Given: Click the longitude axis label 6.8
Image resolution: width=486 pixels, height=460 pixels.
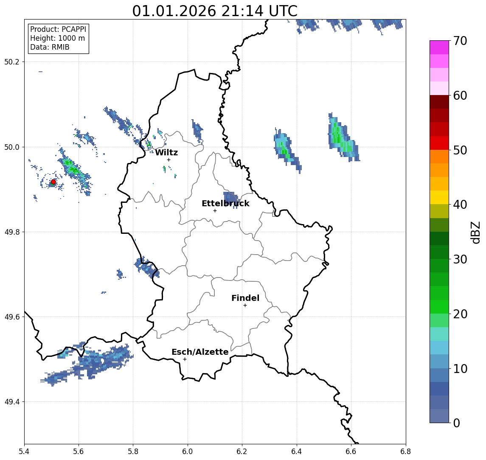Looking at the screenshot, I should point(405,452).
